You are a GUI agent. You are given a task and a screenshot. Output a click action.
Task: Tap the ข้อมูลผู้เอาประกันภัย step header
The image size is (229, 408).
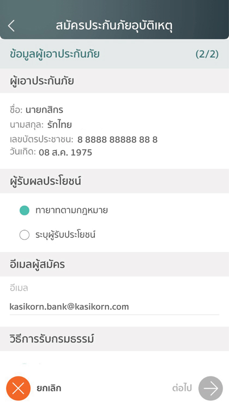(x=55, y=54)
